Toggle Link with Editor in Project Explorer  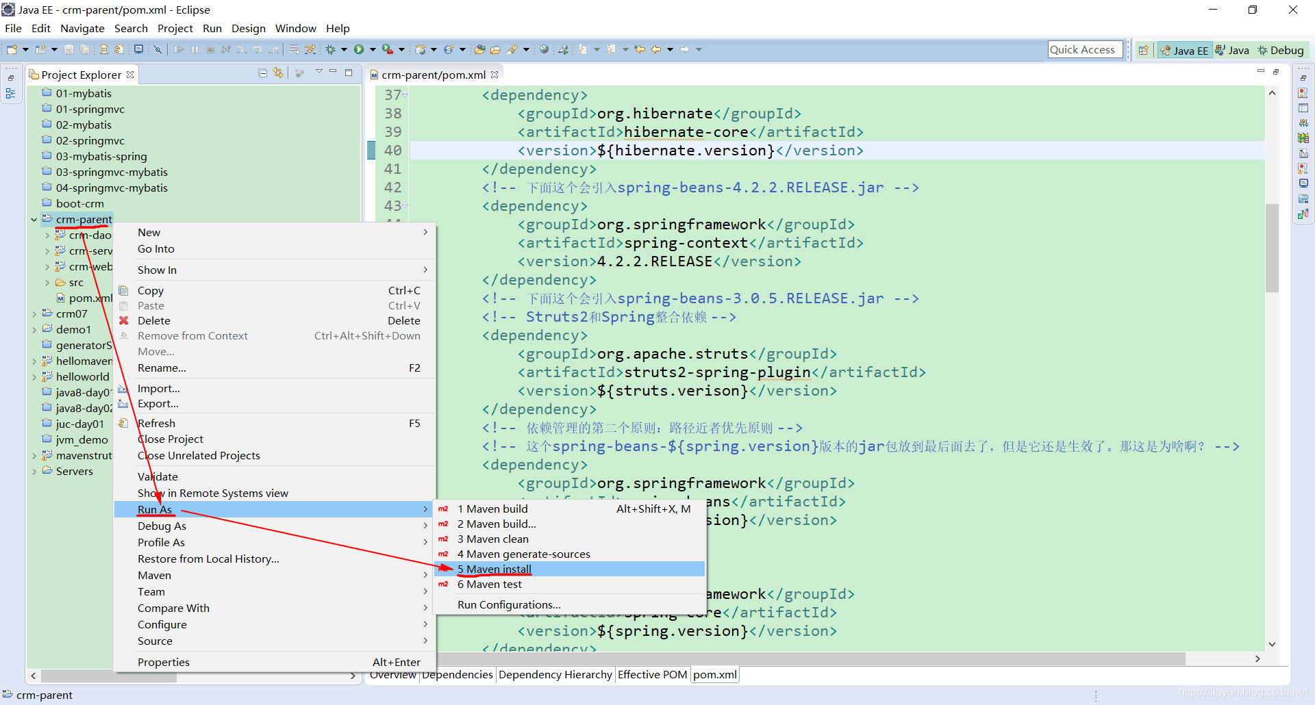(x=278, y=73)
